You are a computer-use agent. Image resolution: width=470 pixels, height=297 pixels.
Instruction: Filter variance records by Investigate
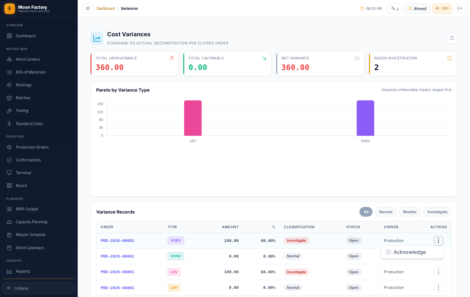pyautogui.click(x=437, y=212)
